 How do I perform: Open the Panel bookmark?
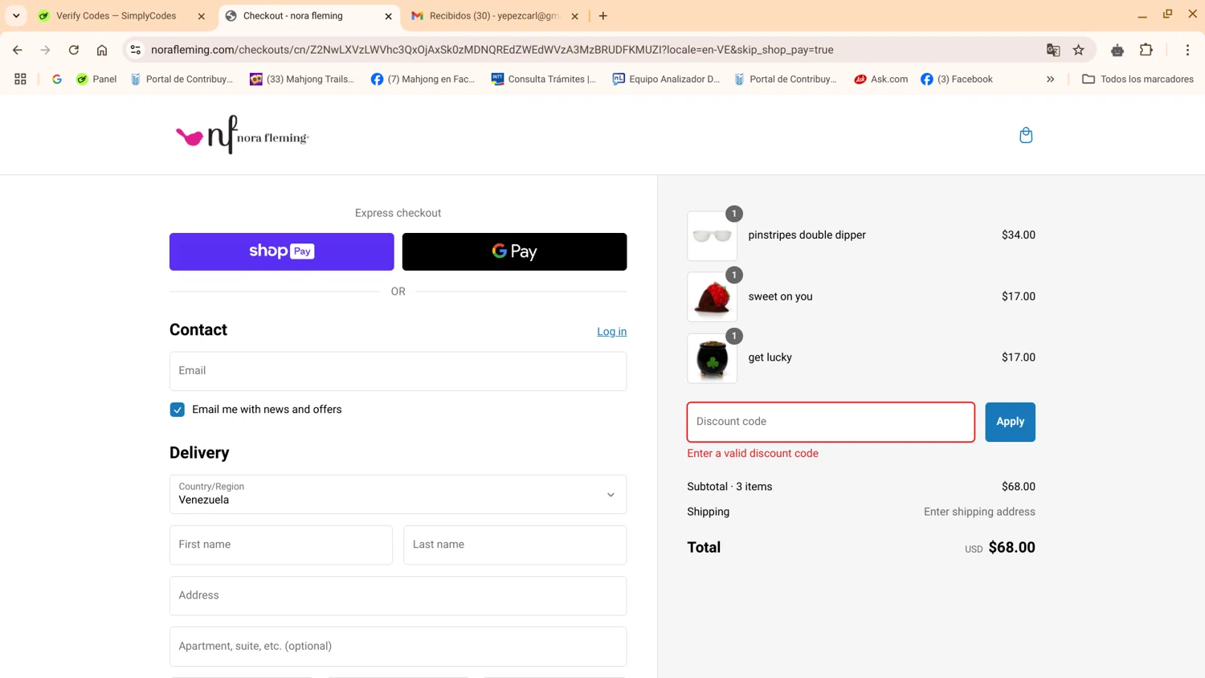[x=96, y=79]
